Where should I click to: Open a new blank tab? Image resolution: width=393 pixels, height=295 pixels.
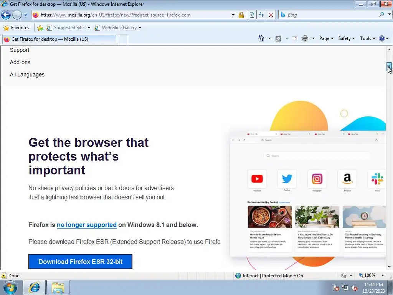122,40
